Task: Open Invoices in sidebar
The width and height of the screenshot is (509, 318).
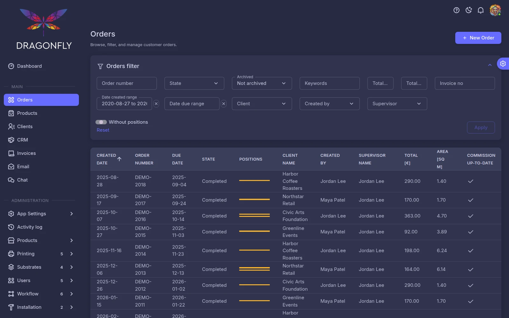Action: (x=41, y=153)
